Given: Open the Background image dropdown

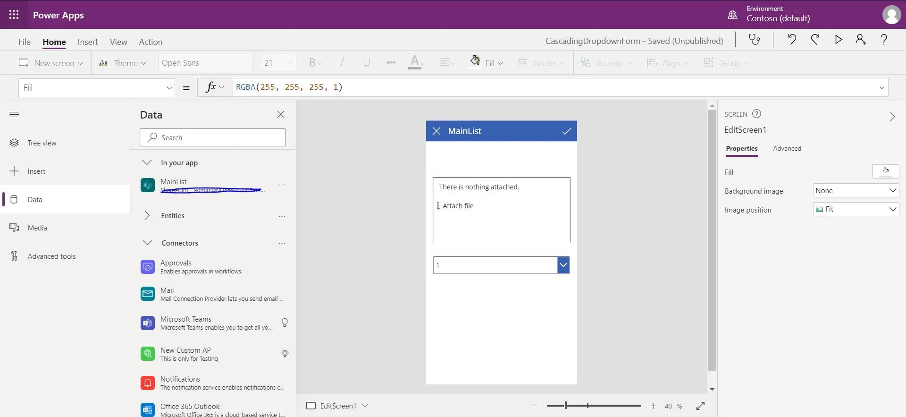Looking at the screenshot, I should click(x=856, y=191).
